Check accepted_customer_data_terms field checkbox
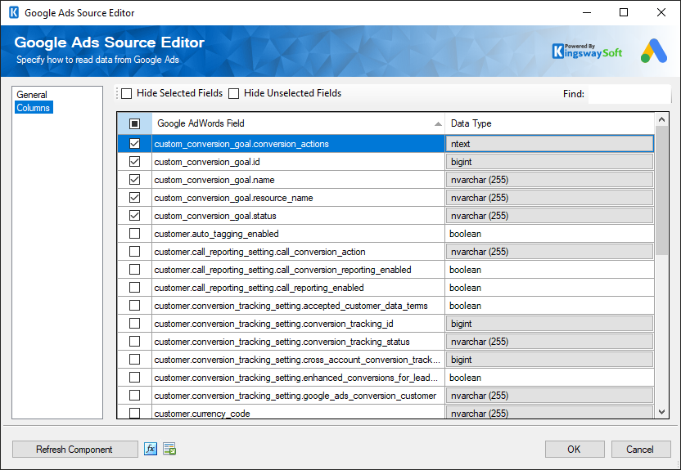This screenshot has height=470, width=681. pyautogui.click(x=134, y=306)
